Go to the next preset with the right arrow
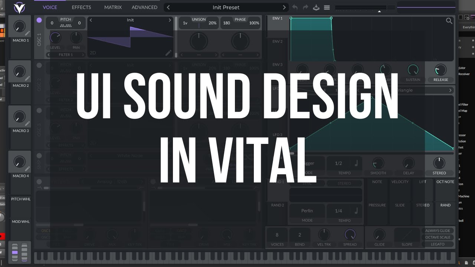The height and width of the screenshot is (267, 475). 284,7
